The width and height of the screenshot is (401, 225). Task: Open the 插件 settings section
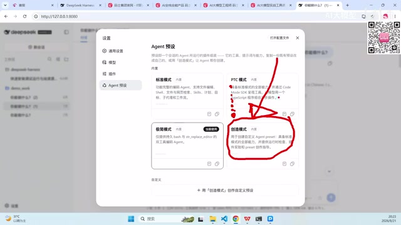click(x=120, y=74)
